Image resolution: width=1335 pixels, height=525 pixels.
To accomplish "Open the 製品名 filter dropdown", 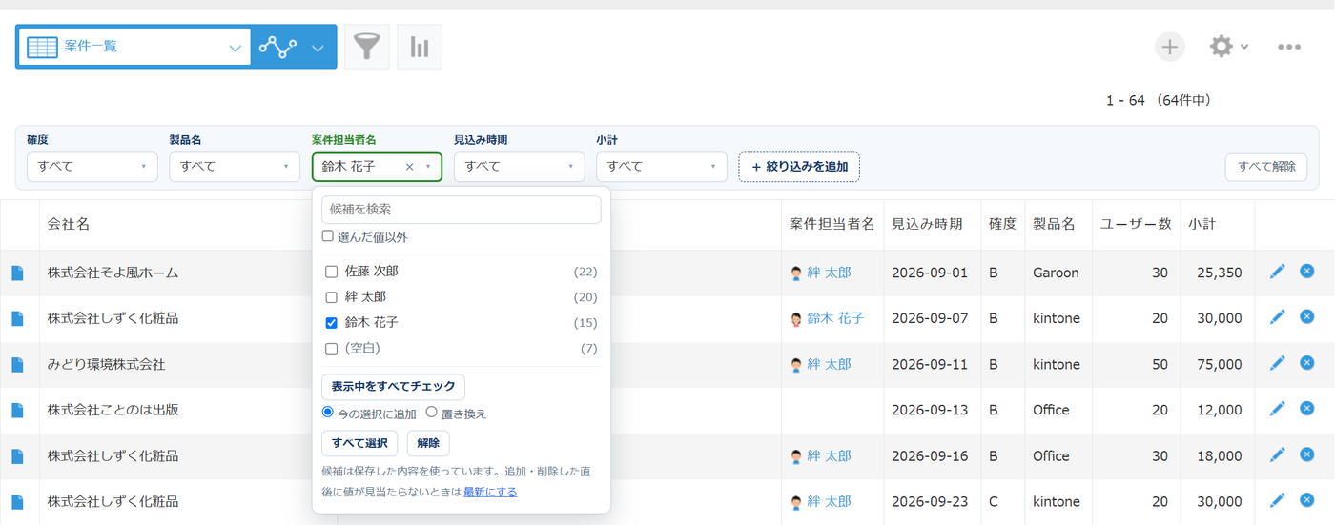I will point(235,167).
